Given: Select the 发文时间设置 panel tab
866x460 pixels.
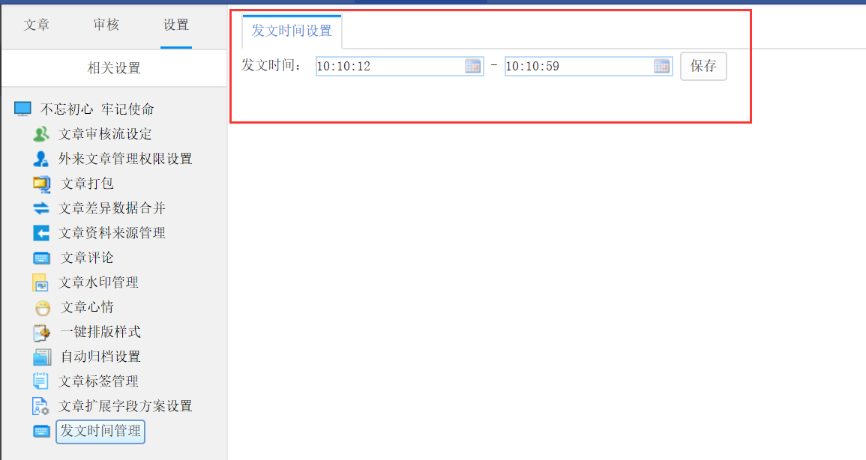Looking at the screenshot, I should point(292,31).
